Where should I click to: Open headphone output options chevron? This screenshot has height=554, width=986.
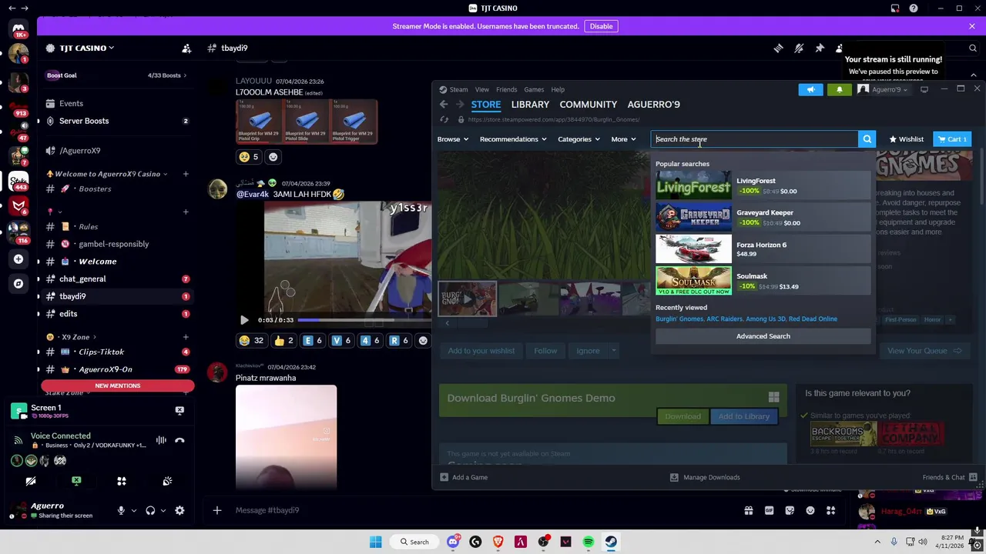point(163,510)
